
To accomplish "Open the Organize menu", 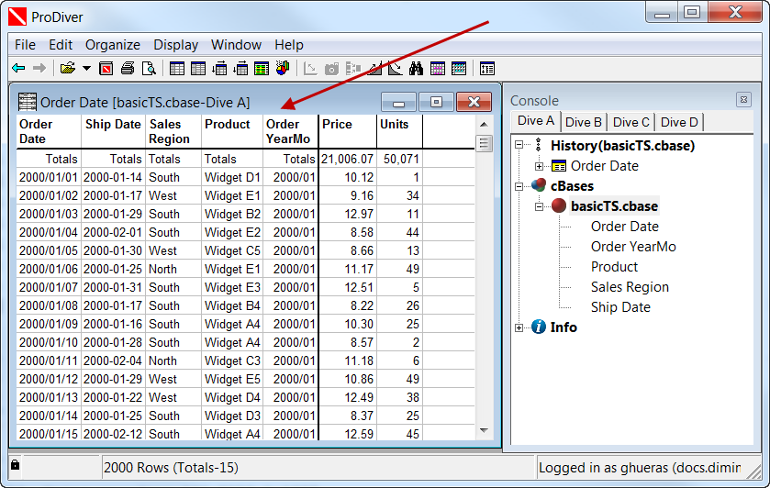I will click(113, 44).
